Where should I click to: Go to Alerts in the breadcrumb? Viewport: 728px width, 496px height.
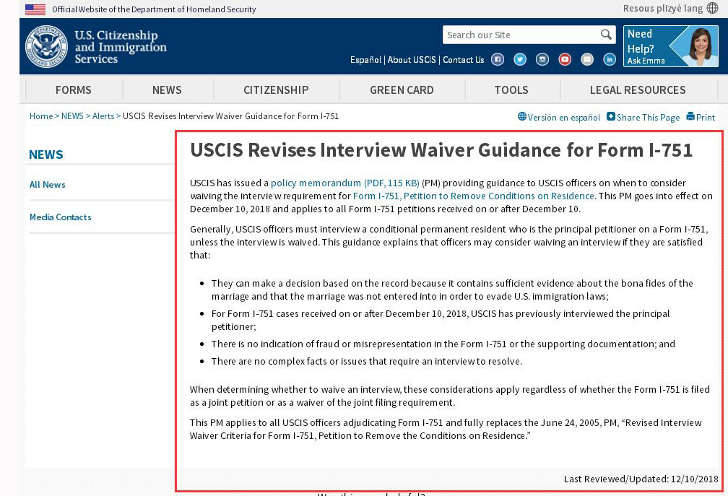(103, 116)
